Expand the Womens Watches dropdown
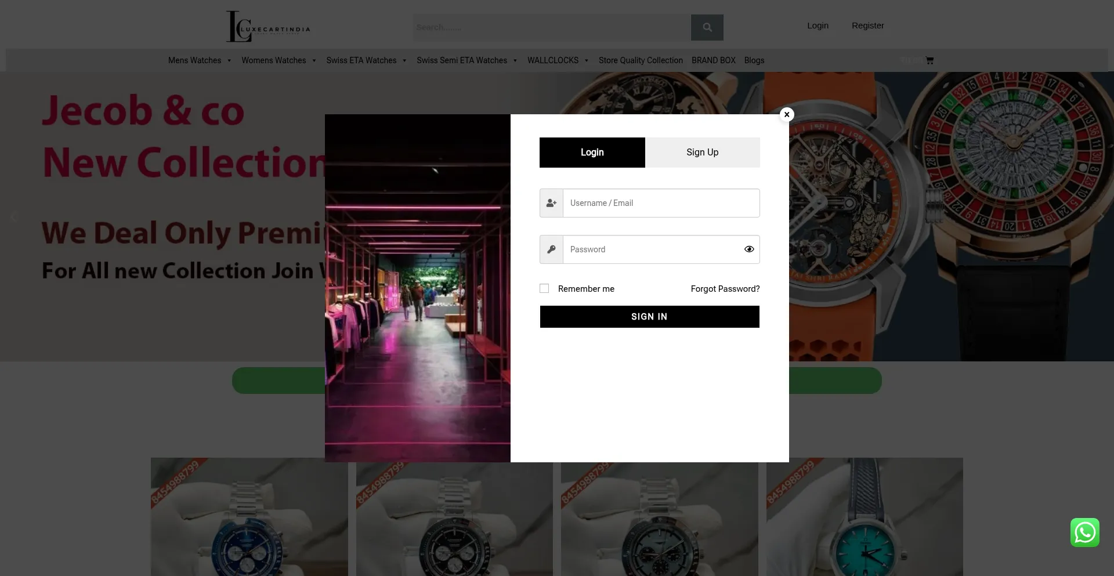Screen dimensions: 1114x576 (x=278, y=60)
